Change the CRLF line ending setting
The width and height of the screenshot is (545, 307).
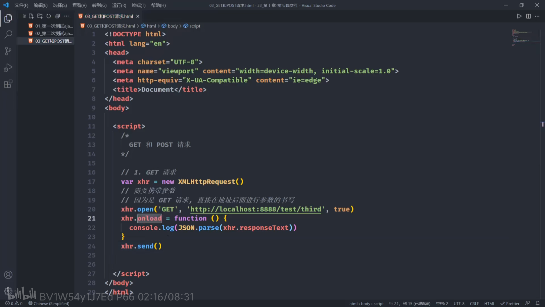coord(474,304)
